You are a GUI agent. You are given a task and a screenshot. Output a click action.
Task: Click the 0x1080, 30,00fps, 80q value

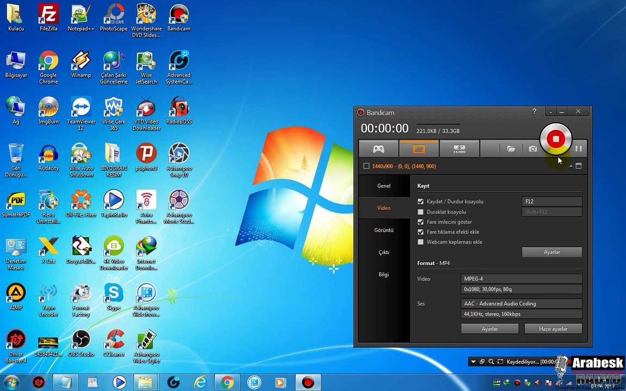click(x=522, y=289)
